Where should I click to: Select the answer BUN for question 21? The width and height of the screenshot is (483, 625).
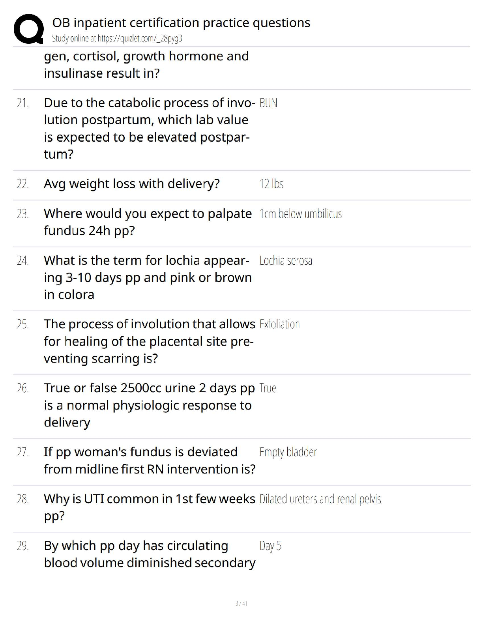click(x=268, y=103)
